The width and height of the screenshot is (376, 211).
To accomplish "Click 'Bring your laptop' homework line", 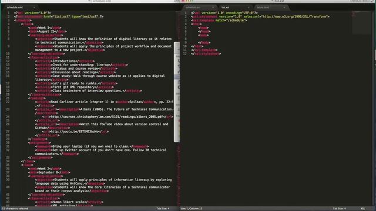I will point(92,147).
